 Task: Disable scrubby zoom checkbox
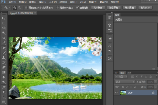pyautogui.click(x=77, y=8)
